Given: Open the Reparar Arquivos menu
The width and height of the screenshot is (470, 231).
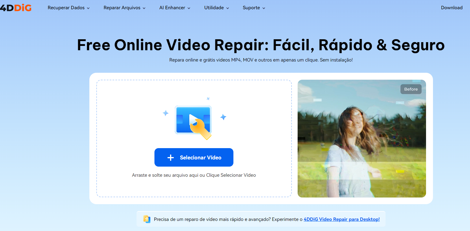Looking at the screenshot, I should coord(122,8).
